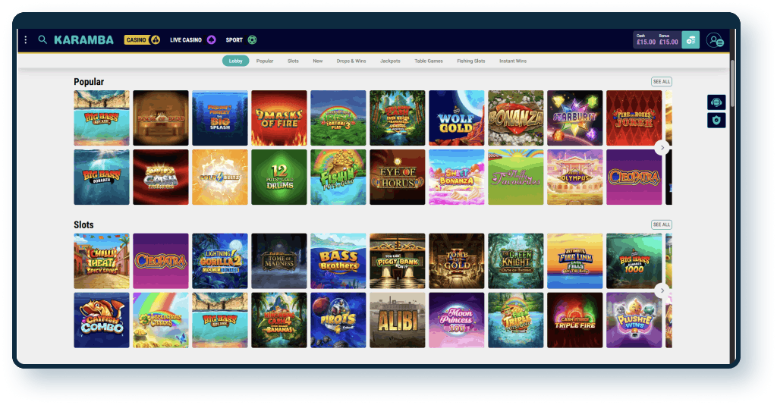Viewport: 777px width, 405px height.
Task: Open Cleopatra in Popular row
Action: [x=634, y=177]
